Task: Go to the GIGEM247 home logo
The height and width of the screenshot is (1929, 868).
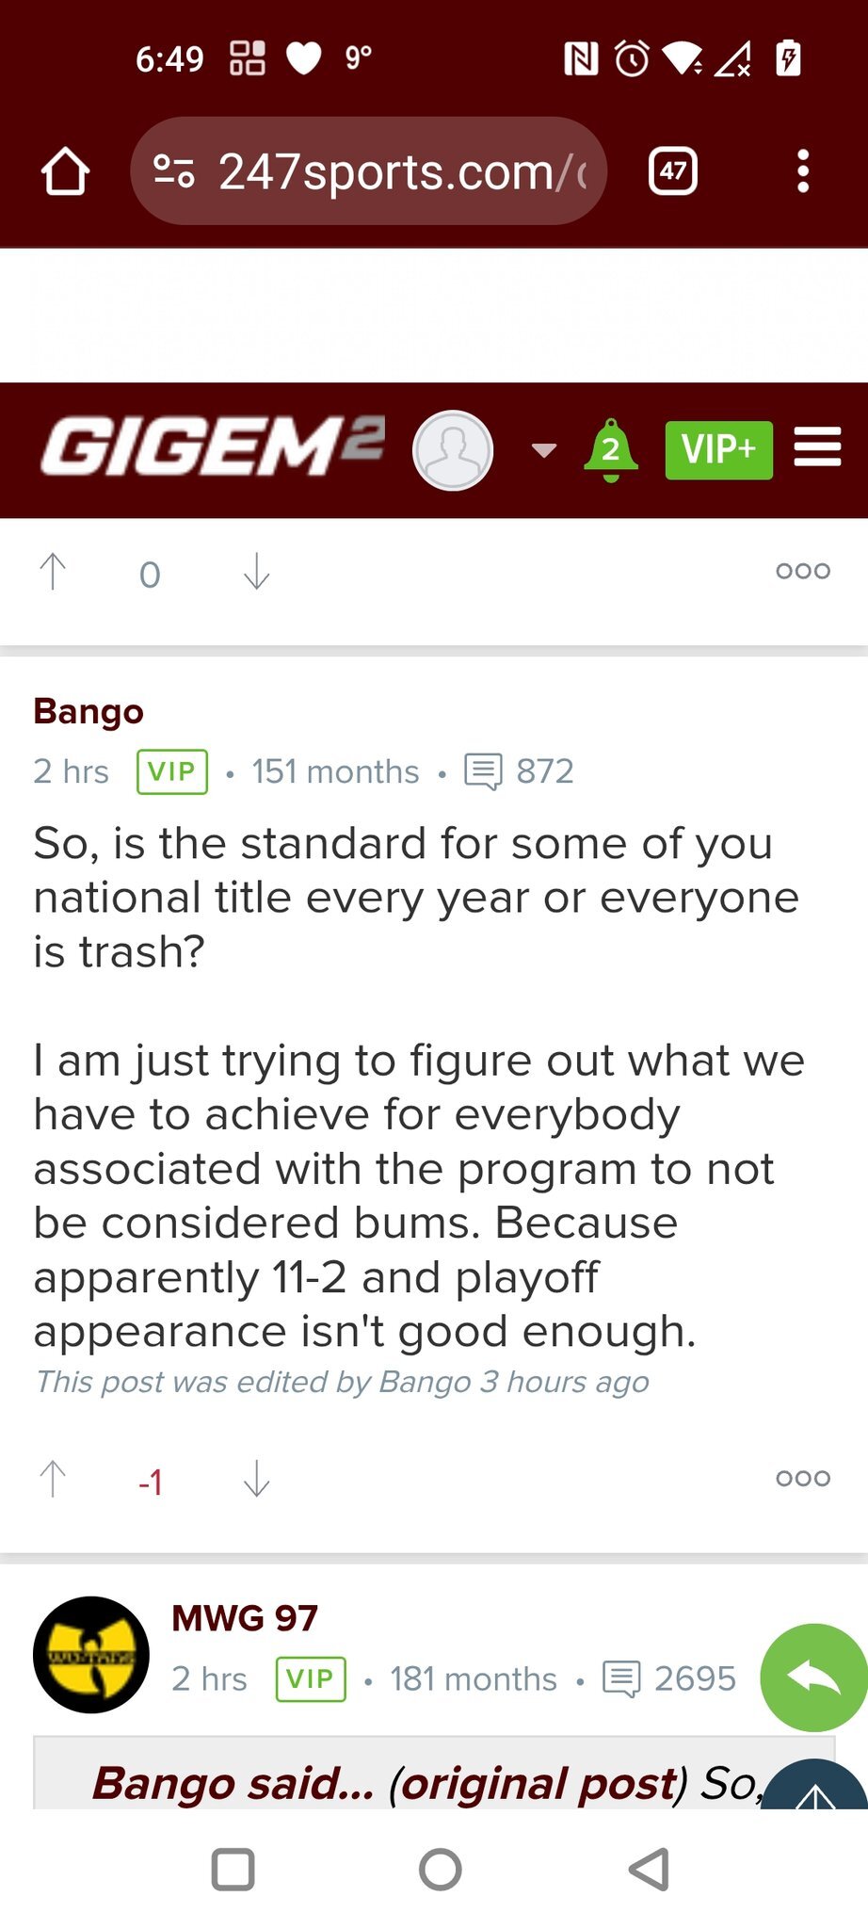Action: [x=213, y=447]
